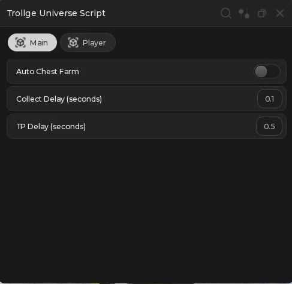Screen dimensions: 292x284
Task: Open the search magnifier icon
Action: click(x=226, y=13)
